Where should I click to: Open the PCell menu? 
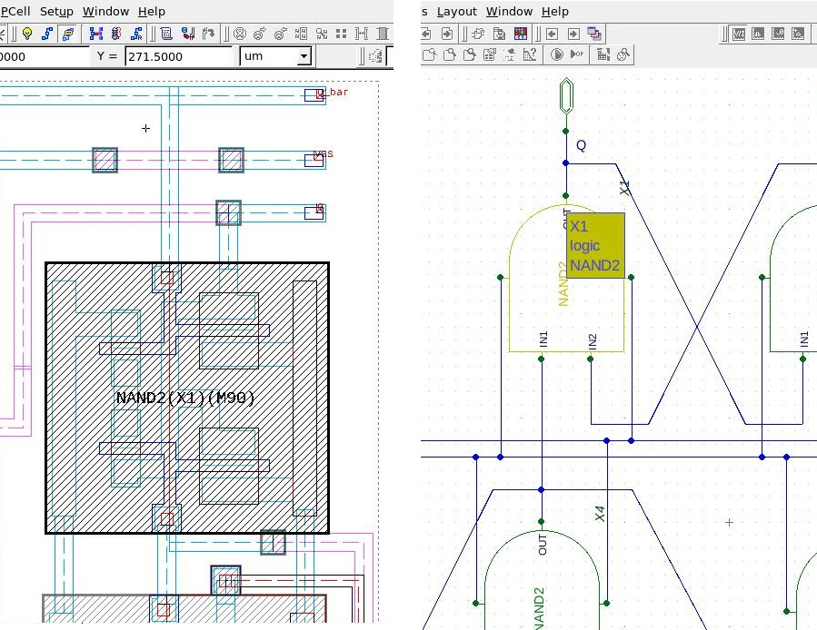[x=17, y=12]
